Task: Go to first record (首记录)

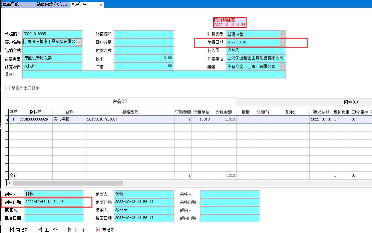Action: tap(19, 230)
